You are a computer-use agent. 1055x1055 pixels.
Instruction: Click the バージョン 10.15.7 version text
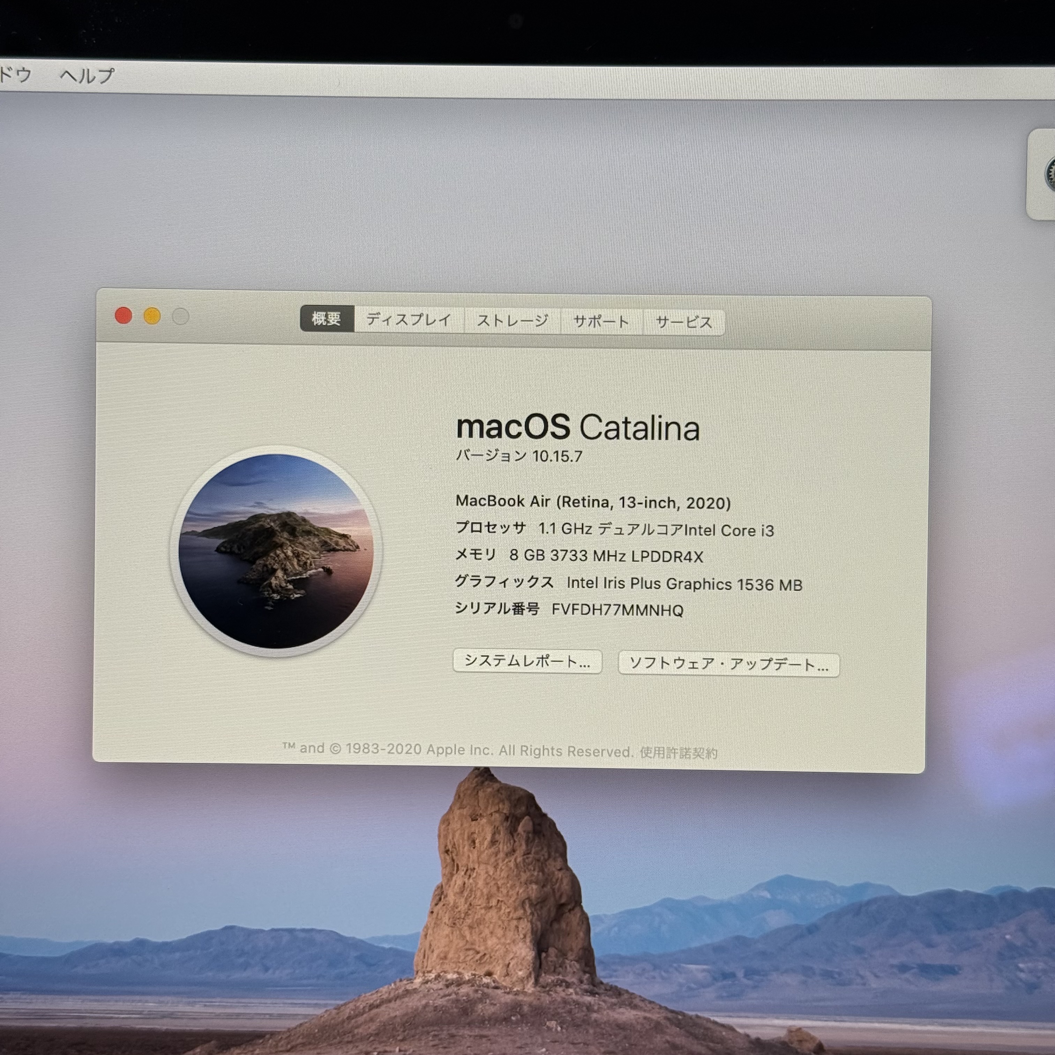coord(519,456)
